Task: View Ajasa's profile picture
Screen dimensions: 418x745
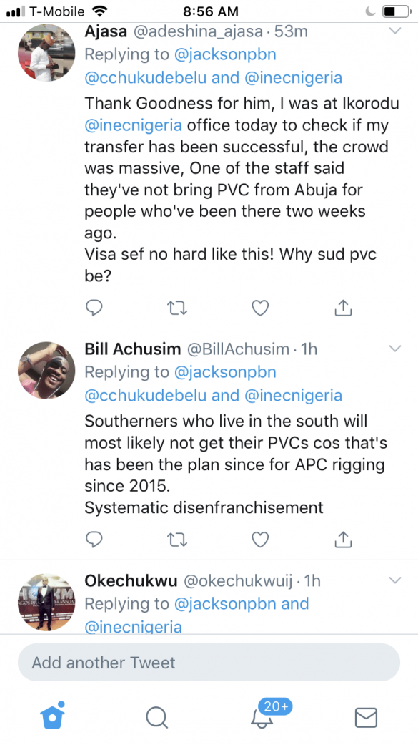Action: (x=46, y=53)
